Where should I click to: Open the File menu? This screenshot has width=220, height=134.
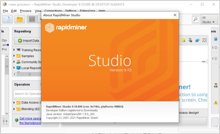pos(5,11)
